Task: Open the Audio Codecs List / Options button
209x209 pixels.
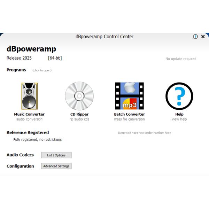Action: pyautogui.click(x=56, y=155)
